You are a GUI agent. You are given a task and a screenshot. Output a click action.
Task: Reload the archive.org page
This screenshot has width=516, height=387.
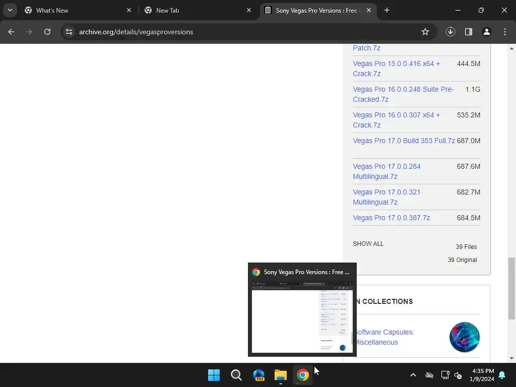(x=47, y=32)
